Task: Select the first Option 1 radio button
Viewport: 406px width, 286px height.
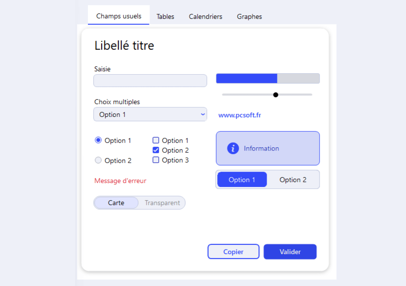Action: pos(98,140)
